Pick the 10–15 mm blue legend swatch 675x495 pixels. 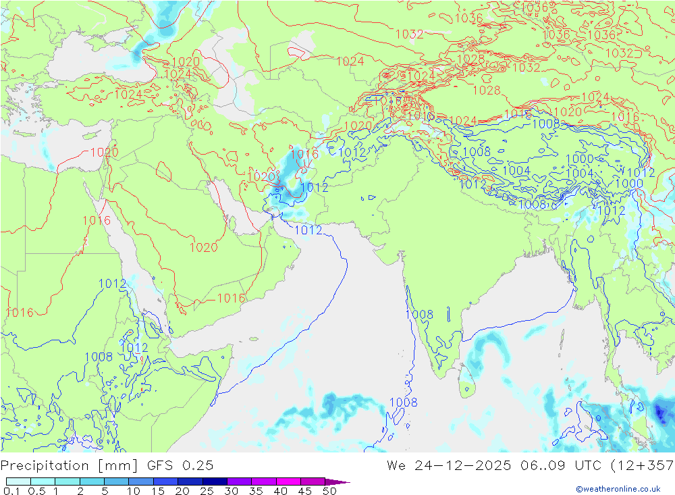[x=141, y=481]
